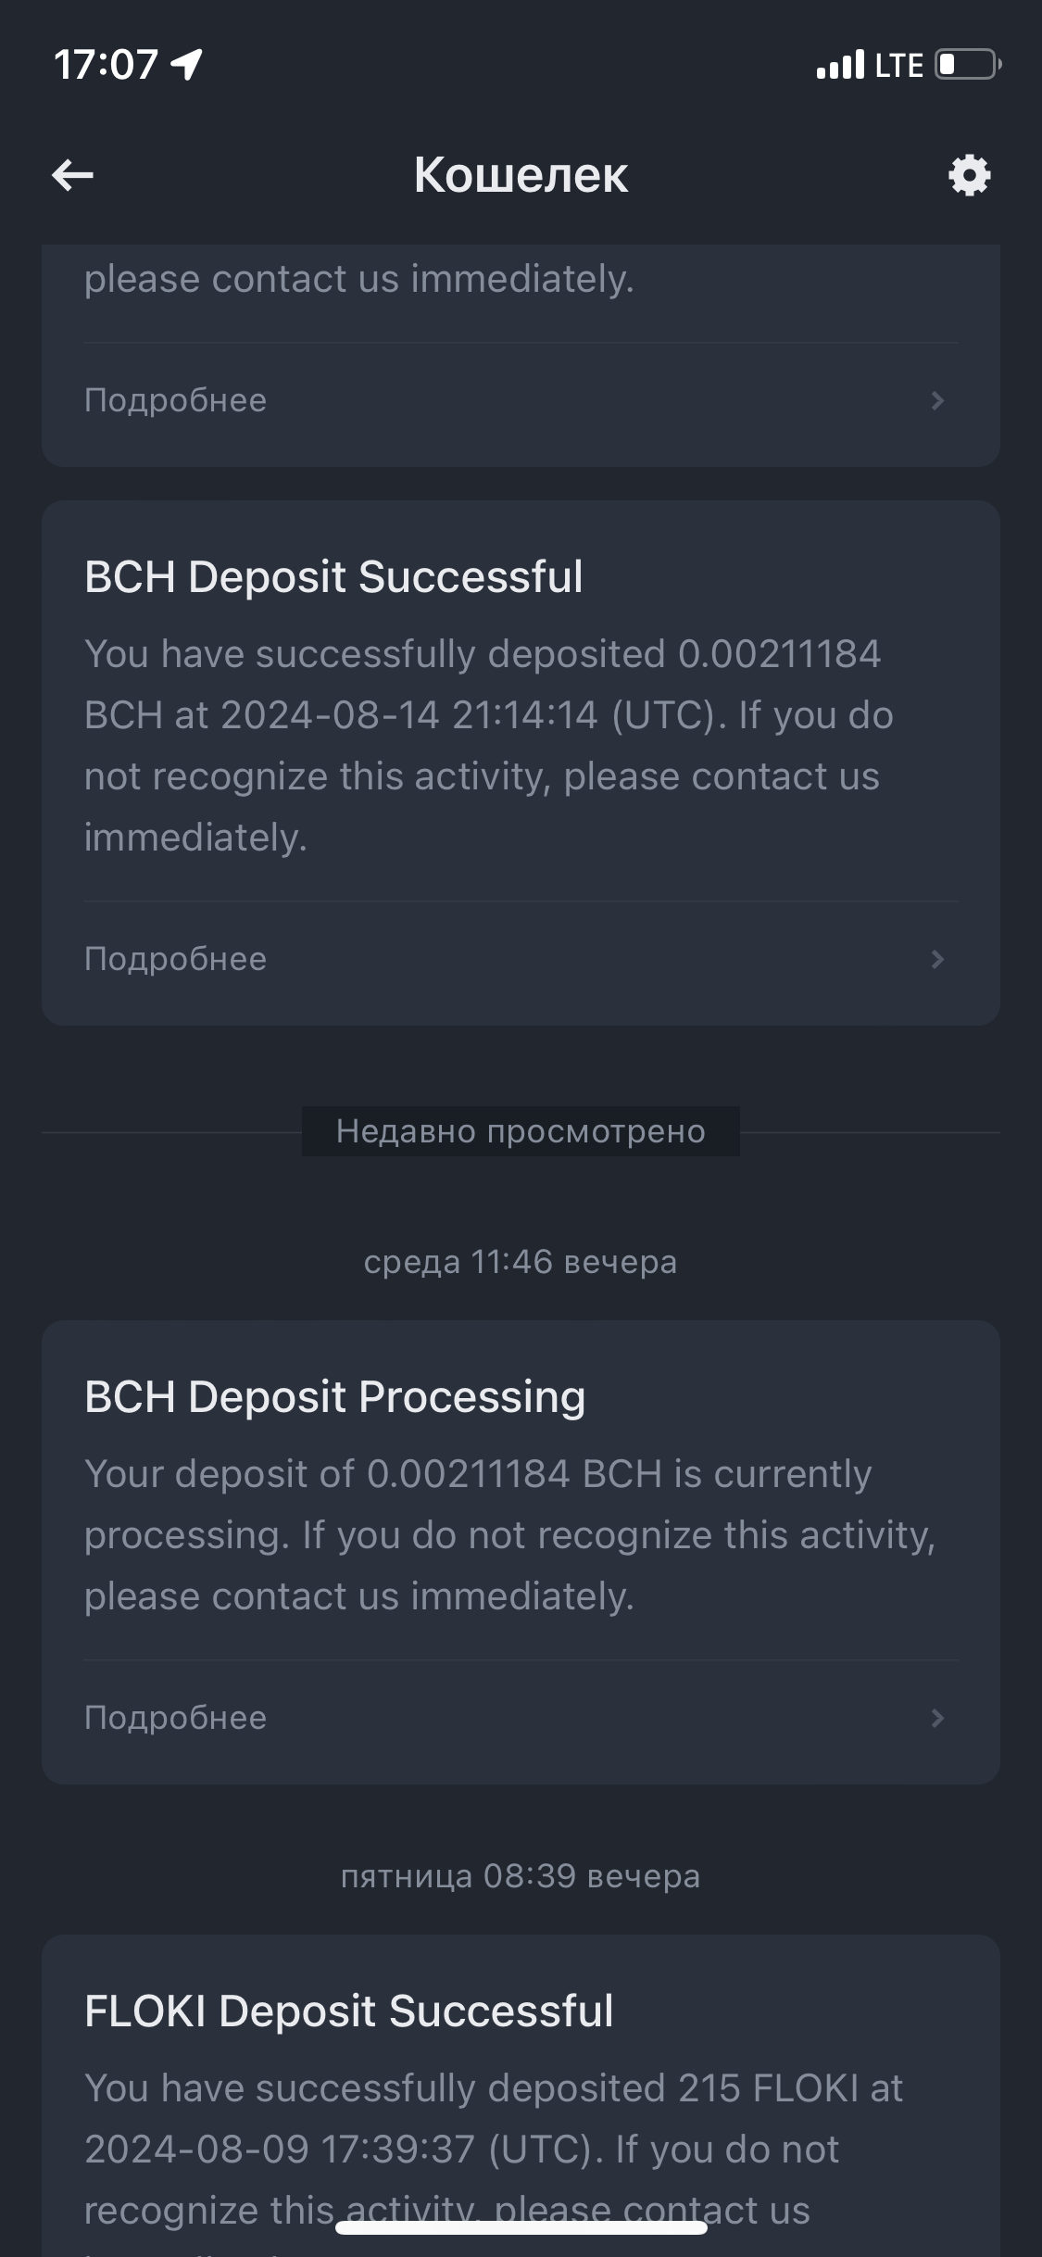Open the FLOKI Deposit Successful notification
The image size is (1042, 2257).
[348, 2011]
